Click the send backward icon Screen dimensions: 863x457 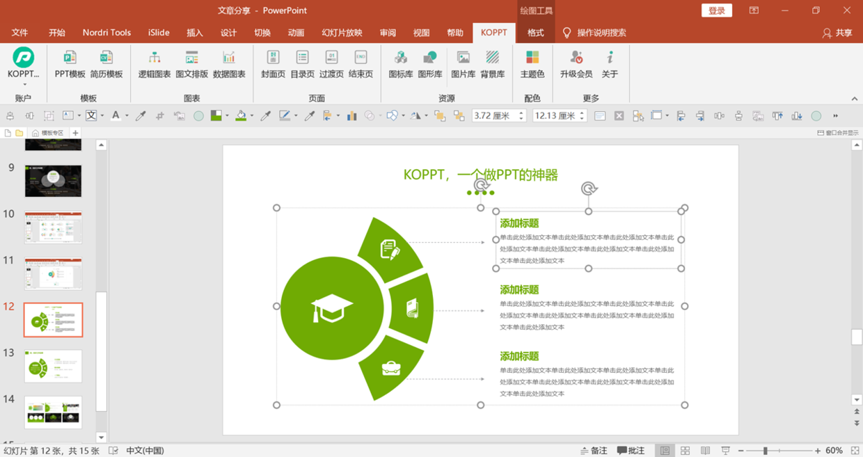tap(459, 115)
